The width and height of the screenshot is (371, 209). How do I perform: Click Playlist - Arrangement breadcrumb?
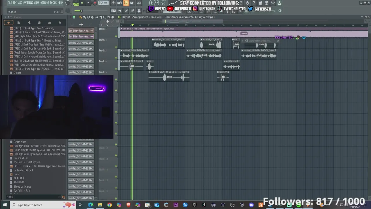[135, 17]
